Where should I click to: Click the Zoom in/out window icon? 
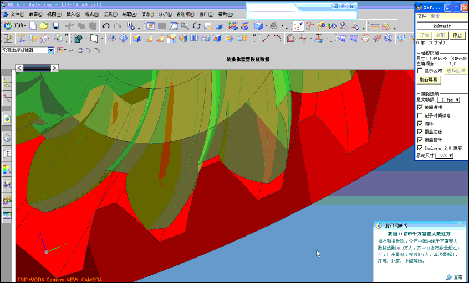(174, 26)
